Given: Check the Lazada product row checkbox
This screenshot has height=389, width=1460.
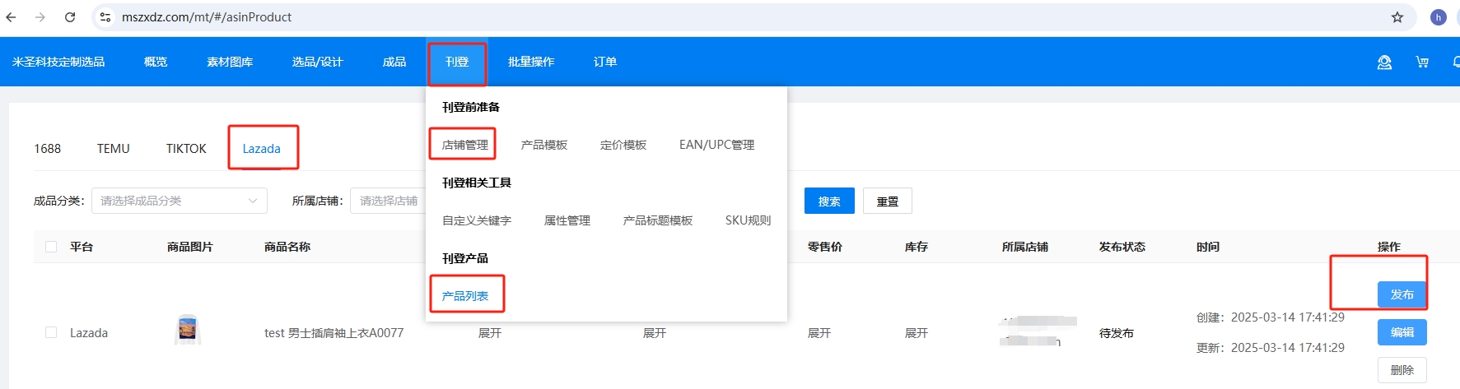Looking at the screenshot, I should pos(51,332).
